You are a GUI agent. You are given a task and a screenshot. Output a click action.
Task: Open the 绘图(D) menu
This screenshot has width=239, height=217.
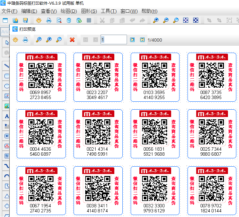click(69, 11)
